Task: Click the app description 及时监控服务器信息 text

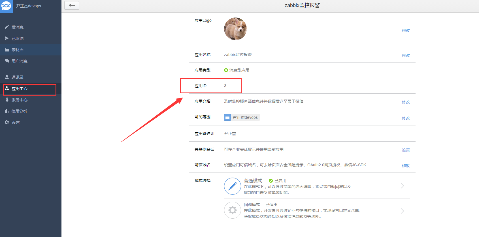Action: click(x=264, y=101)
